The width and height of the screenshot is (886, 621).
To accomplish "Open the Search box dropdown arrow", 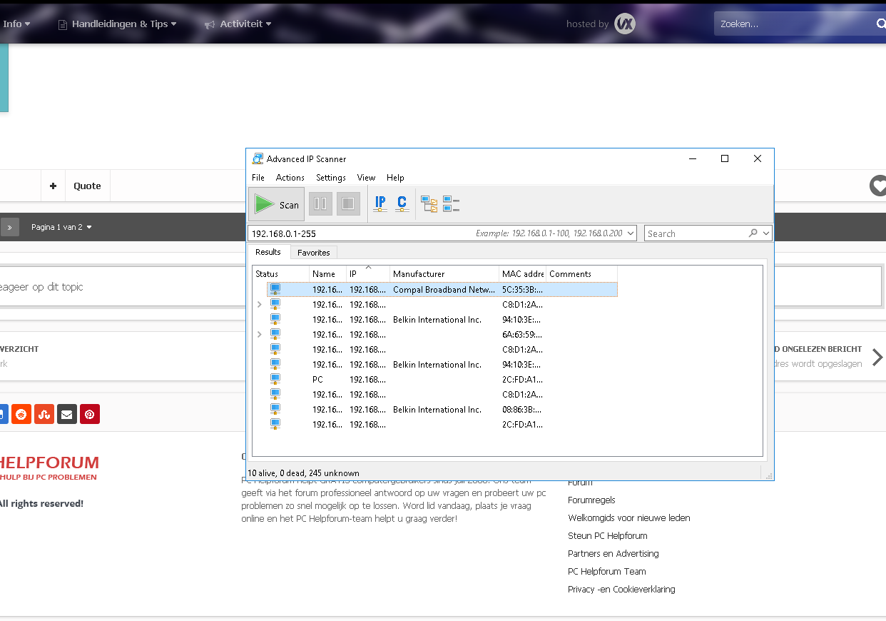I will [x=766, y=233].
